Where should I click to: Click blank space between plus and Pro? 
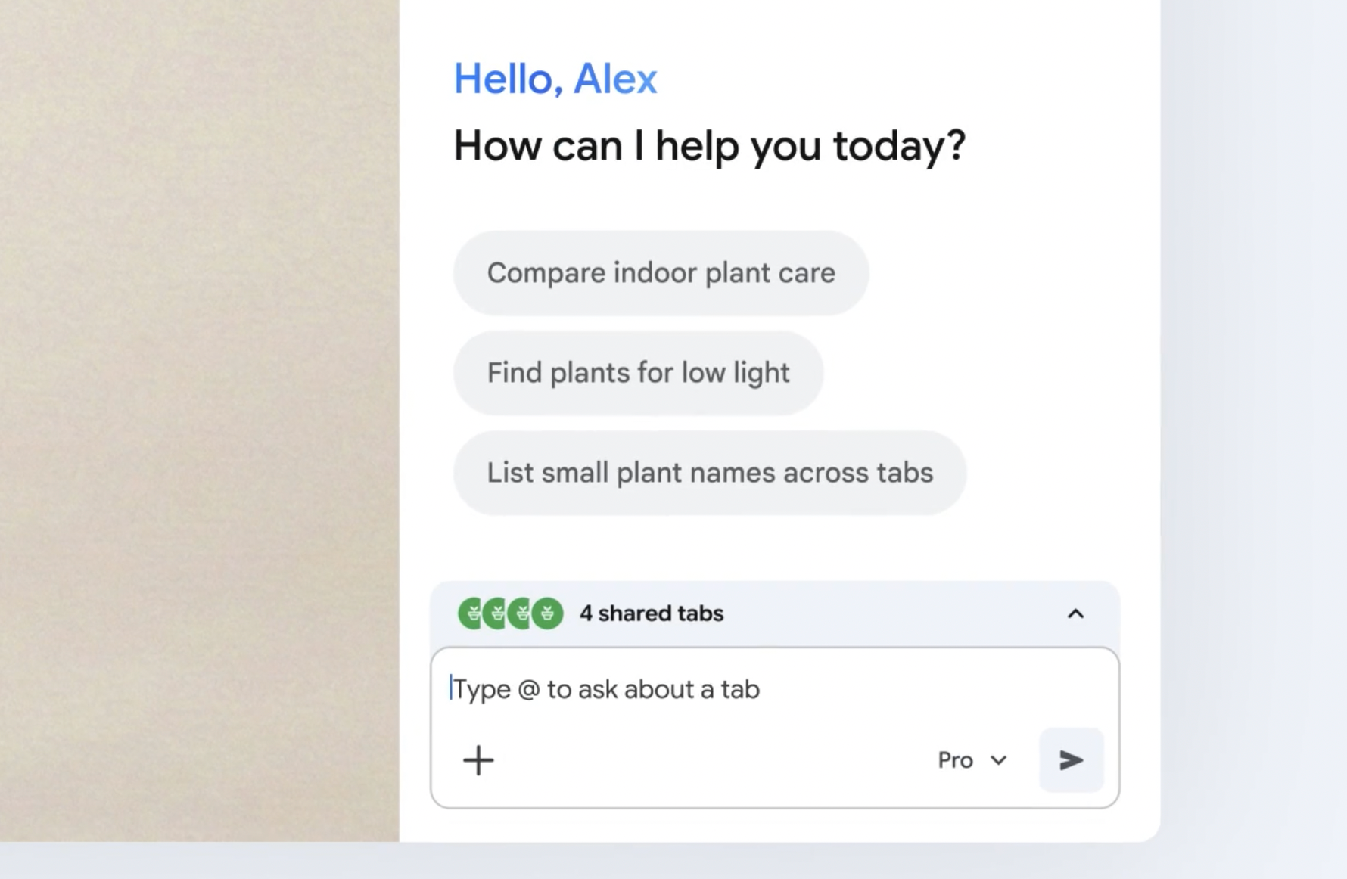(x=704, y=760)
